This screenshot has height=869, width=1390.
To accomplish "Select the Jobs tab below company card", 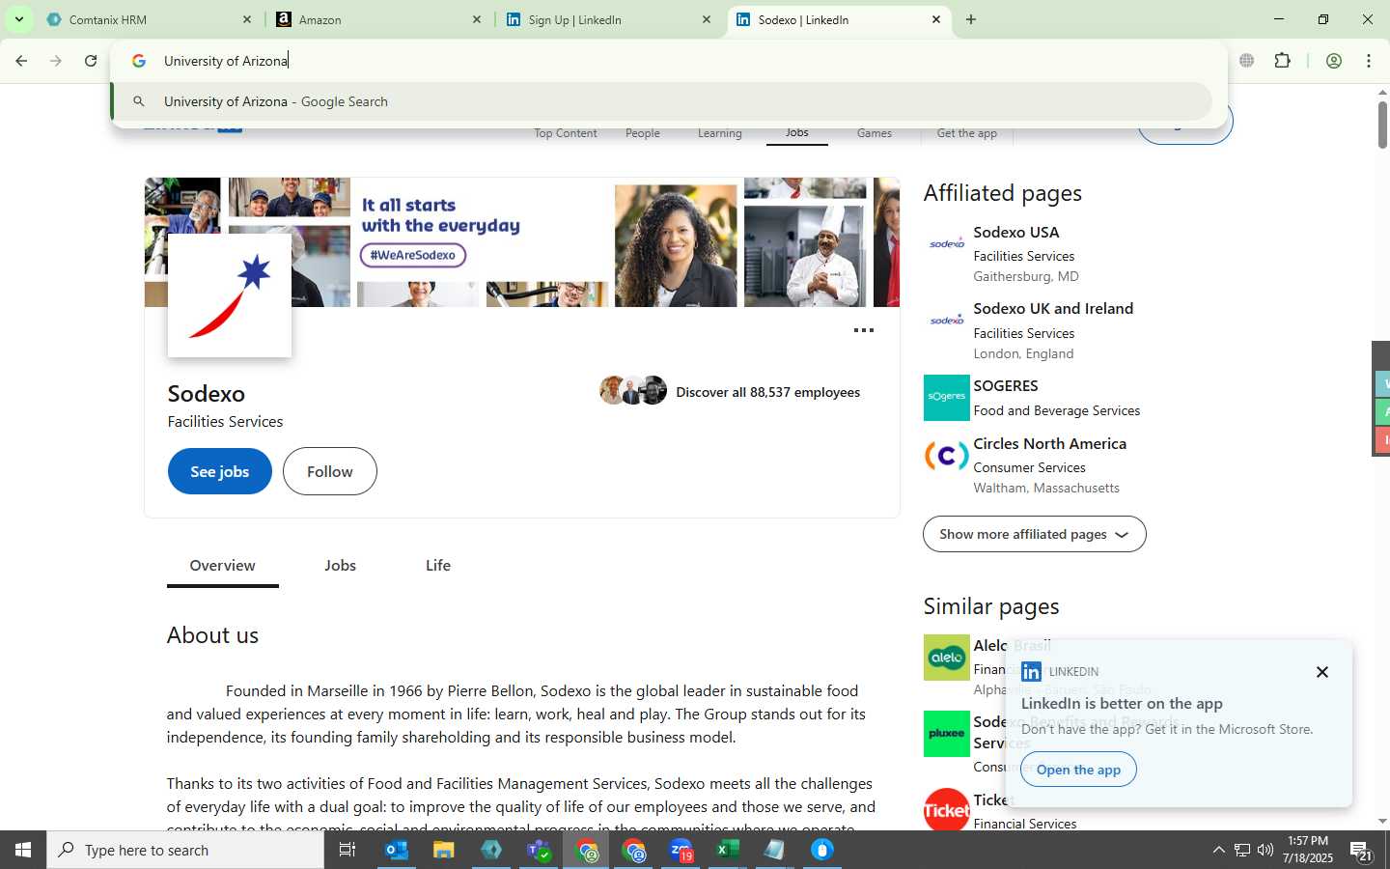I will (x=340, y=565).
